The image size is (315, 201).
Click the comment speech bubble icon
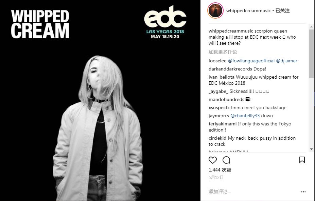click(x=226, y=160)
